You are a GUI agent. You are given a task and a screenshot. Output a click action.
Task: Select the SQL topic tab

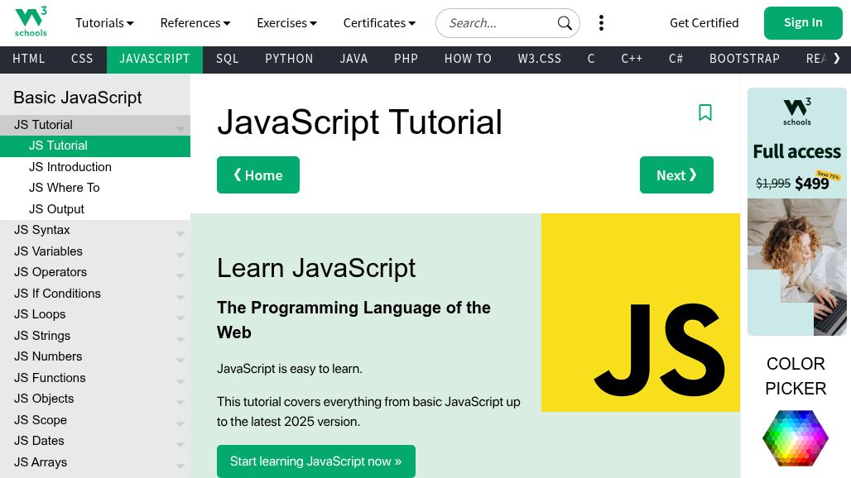(227, 59)
